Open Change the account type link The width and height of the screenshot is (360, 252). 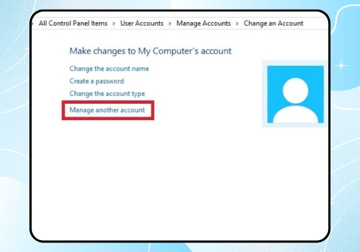[x=107, y=94]
